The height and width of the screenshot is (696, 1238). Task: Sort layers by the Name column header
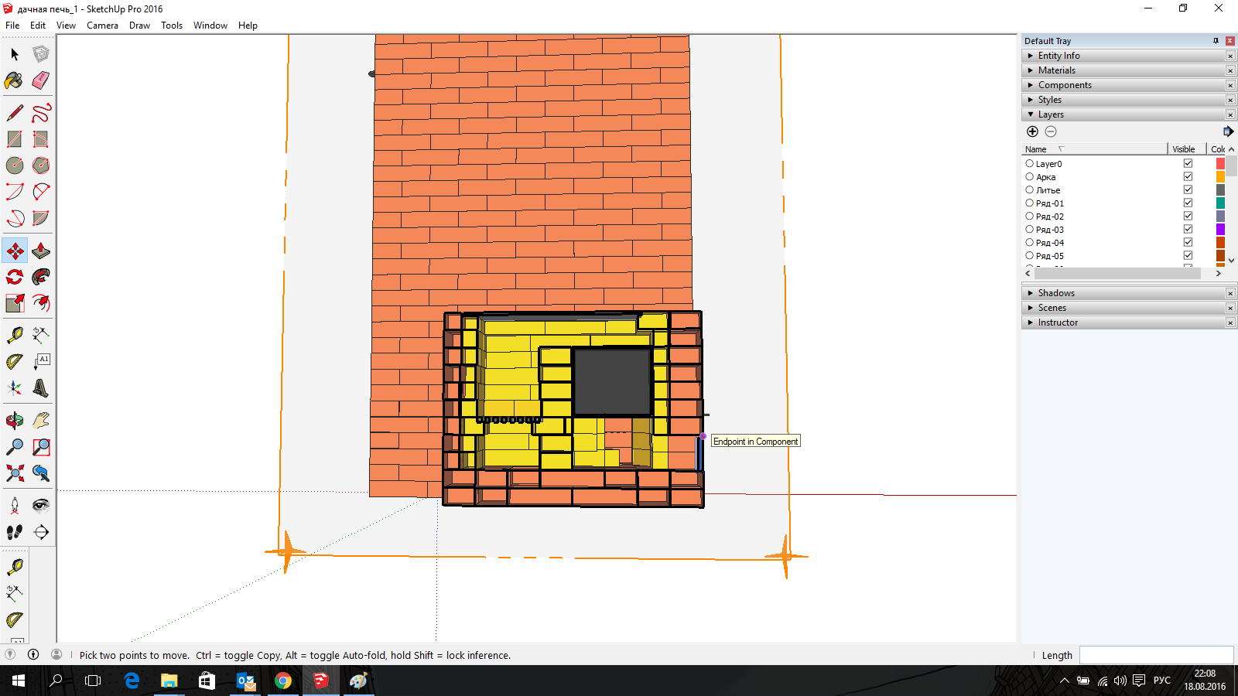1037,149
